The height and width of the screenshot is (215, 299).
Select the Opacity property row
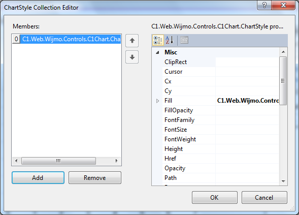(221, 168)
